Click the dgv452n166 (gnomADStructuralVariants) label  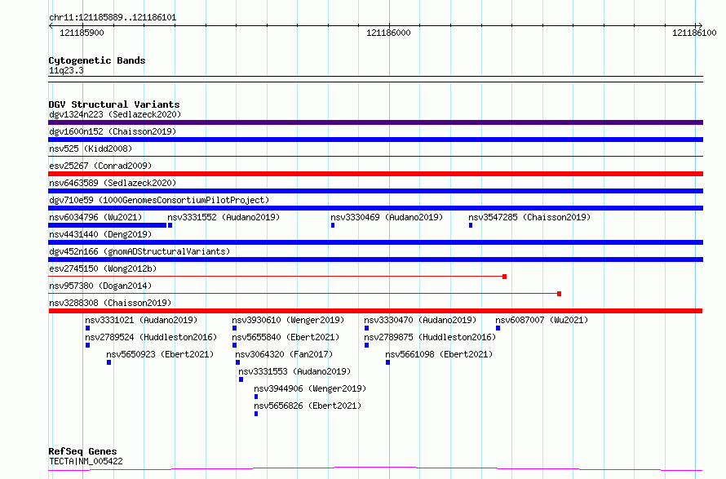click(x=139, y=251)
